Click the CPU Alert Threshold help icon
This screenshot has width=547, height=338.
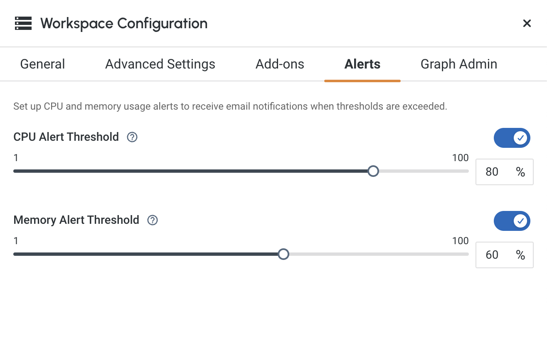(x=132, y=137)
